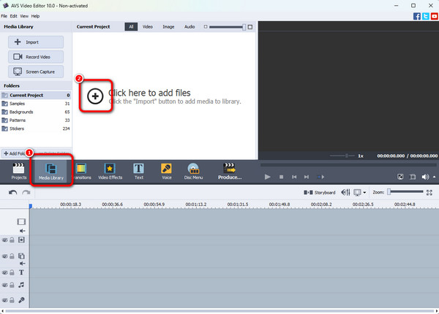Open the Edit menu
This screenshot has width=439, height=314.
click(x=13, y=16)
